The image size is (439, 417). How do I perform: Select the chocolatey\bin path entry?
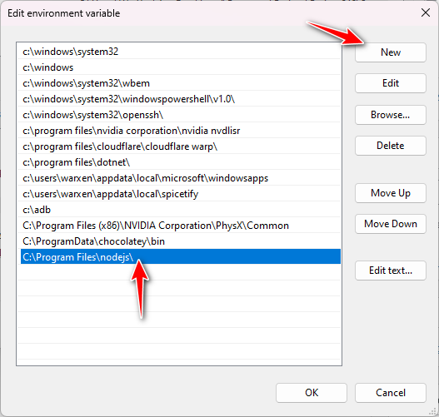(x=181, y=241)
